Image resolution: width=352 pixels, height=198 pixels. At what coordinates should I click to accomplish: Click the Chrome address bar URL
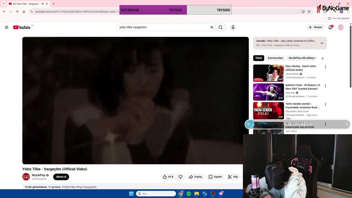click(77, 12)
